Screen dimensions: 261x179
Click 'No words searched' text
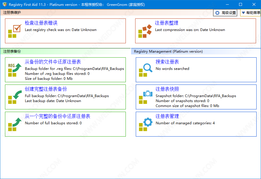[x=172, y=69]
